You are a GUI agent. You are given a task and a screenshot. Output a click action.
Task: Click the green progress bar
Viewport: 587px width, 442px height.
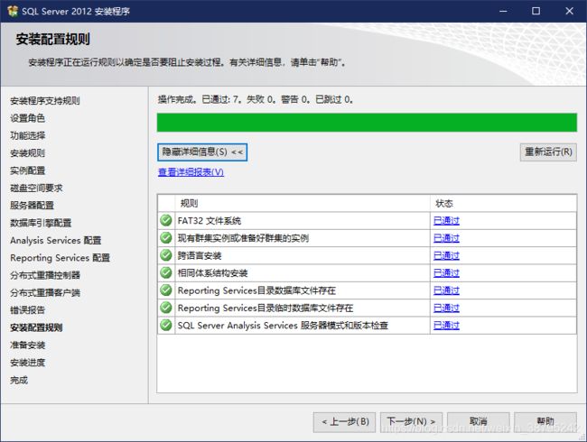[x=367, y=123]
